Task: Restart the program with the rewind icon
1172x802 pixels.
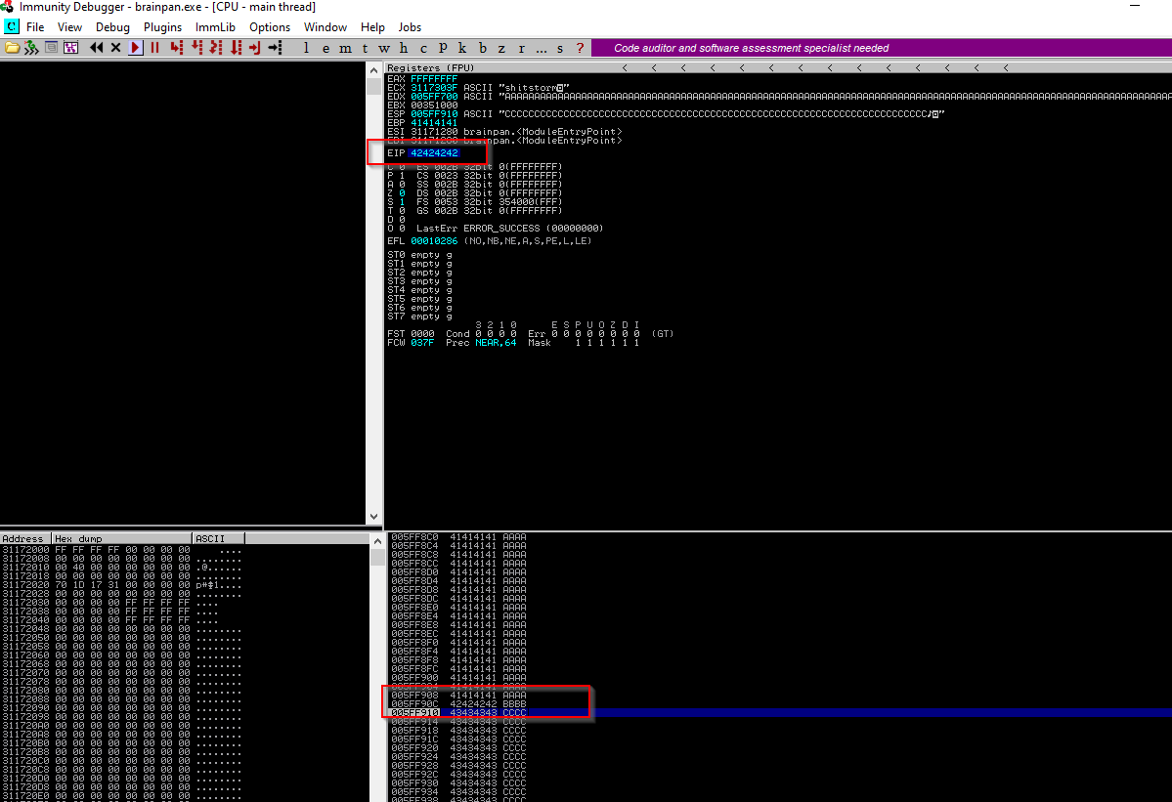Action: (97, 48)
